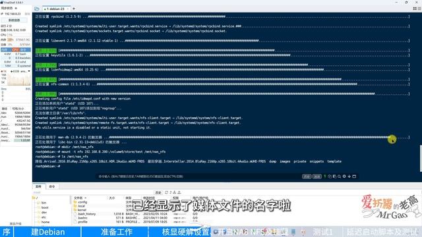Click the copy/paste icon in terminal bar
This screenshot has height=237, width=422.
(334, 176)
